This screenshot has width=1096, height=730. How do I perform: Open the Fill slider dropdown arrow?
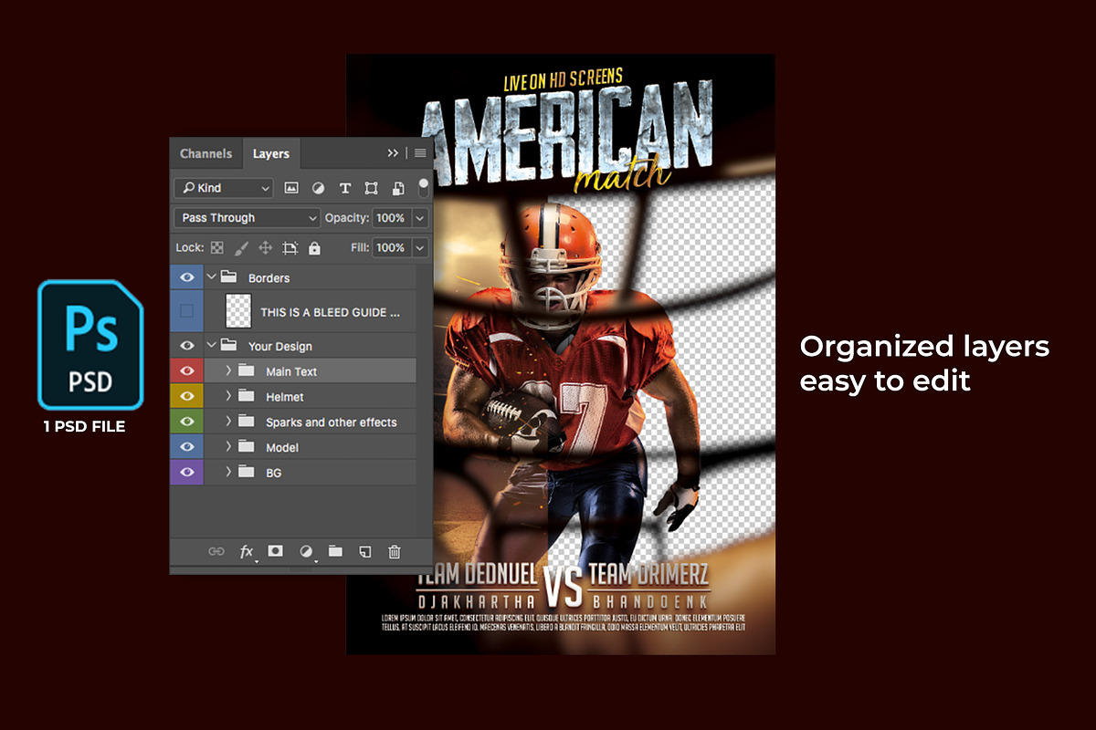pyautogui.click(x=420, y=247)
